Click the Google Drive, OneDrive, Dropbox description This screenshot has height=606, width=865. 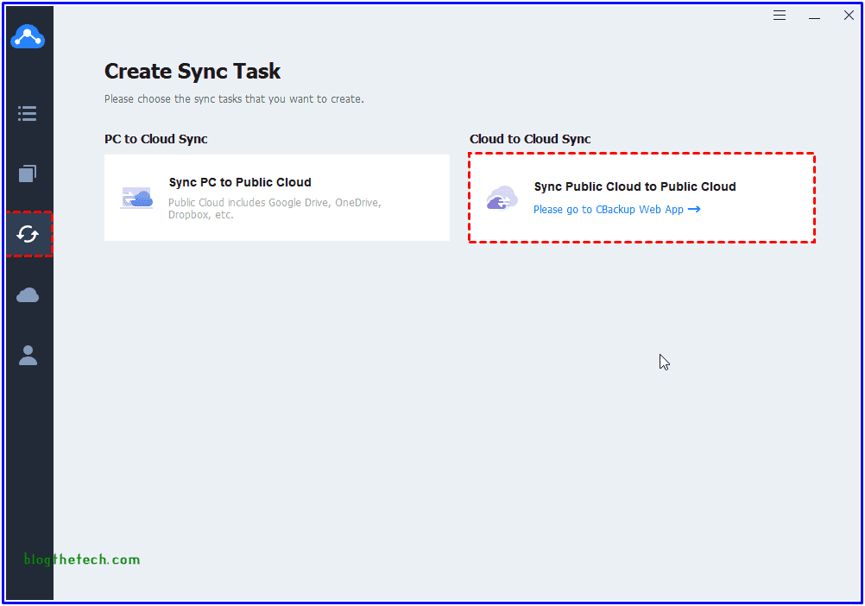click(275, 209)
